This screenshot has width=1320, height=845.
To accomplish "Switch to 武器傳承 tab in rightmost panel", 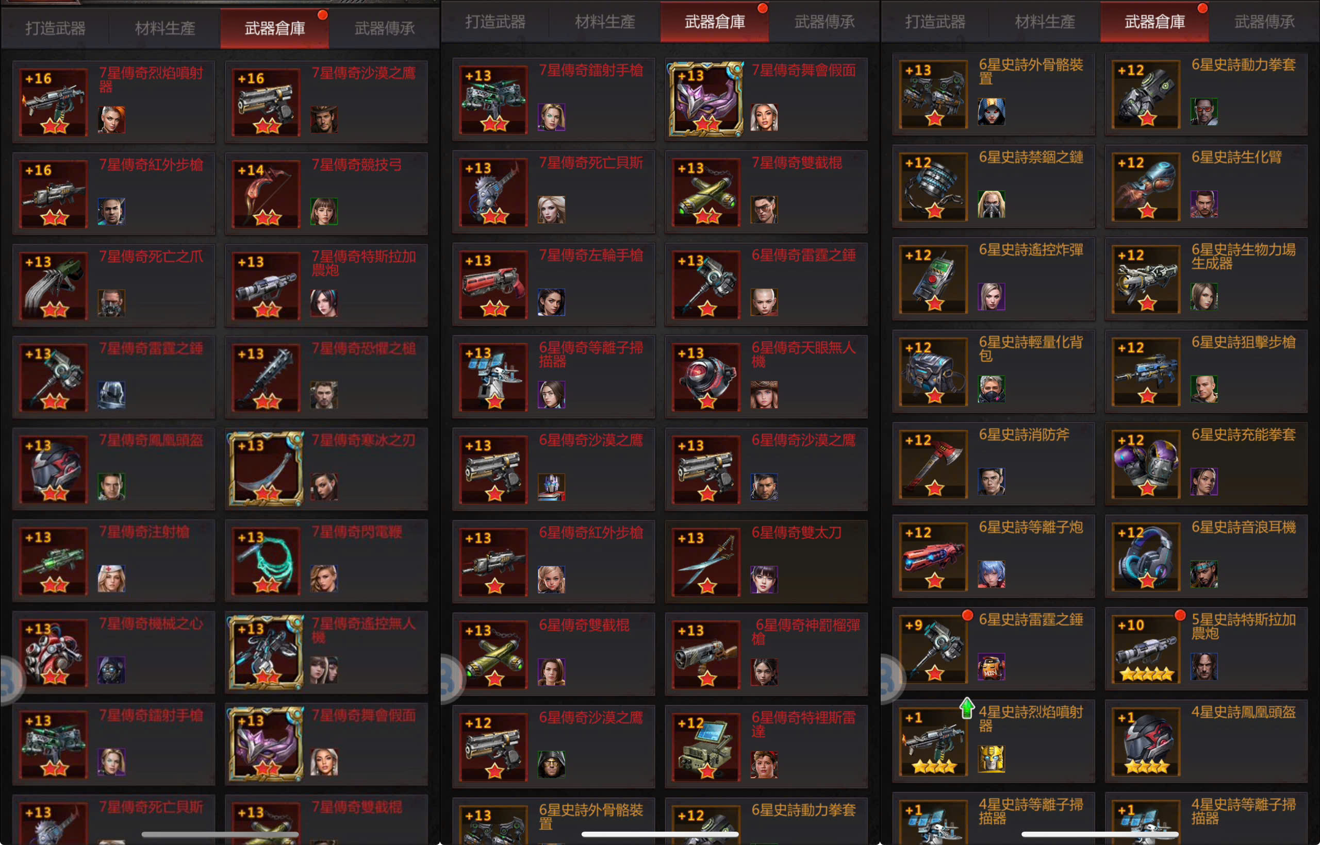I will coord(1264,22).
